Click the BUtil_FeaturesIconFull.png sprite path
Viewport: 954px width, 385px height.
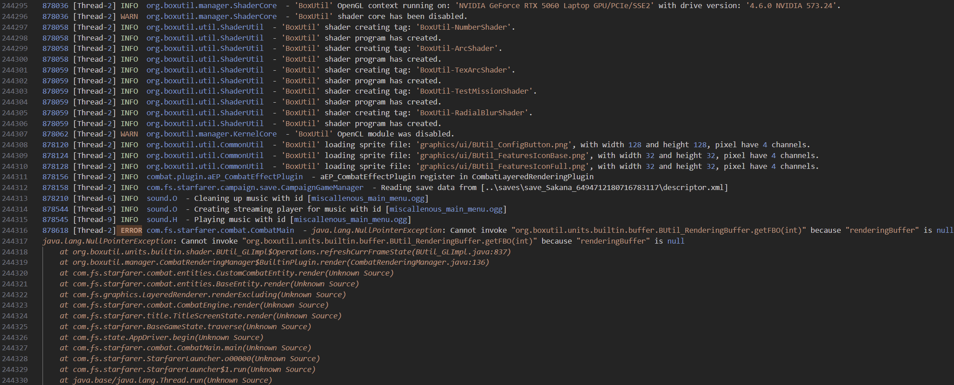[x=502, y=167]
